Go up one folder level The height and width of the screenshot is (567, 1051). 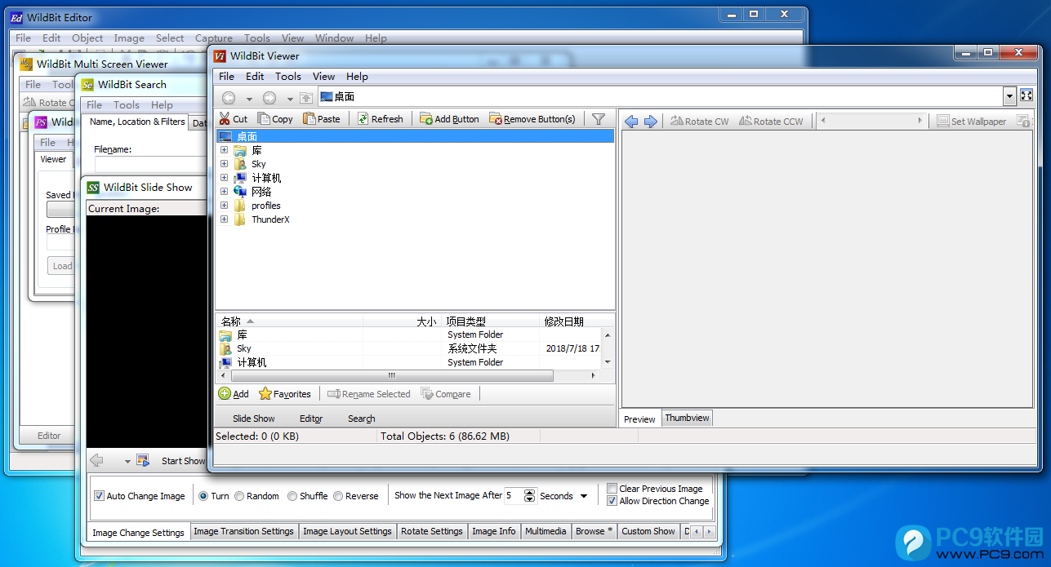point(306,98)
